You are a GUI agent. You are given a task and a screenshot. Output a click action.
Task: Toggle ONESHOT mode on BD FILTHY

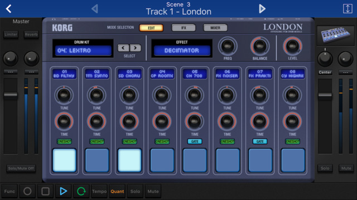65,142
